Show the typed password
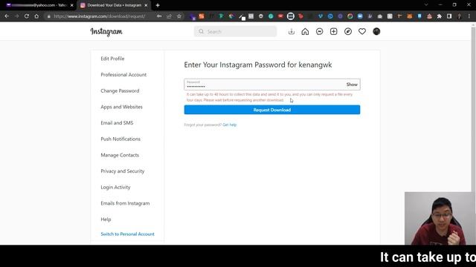Screen dimensions: 476x267 352,85
